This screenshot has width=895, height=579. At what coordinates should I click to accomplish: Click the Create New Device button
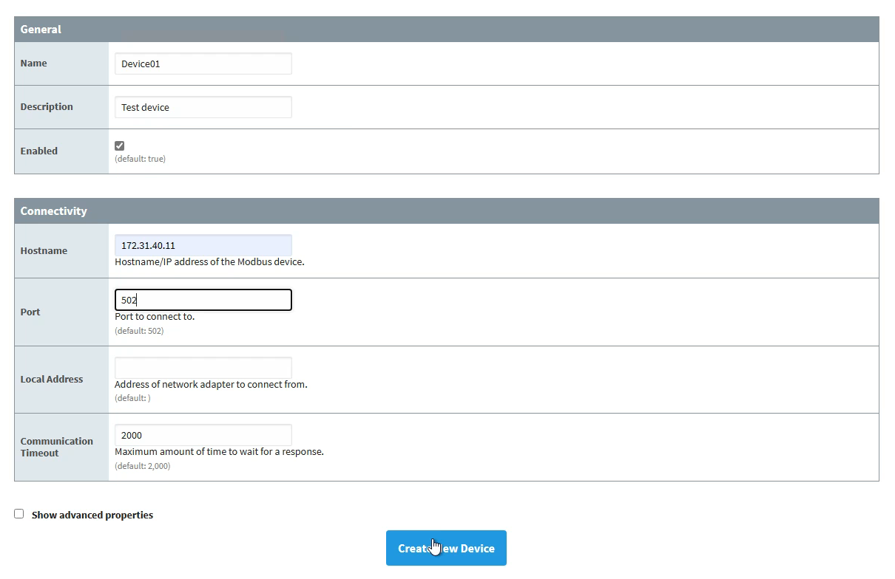click(x=446, y=548)
